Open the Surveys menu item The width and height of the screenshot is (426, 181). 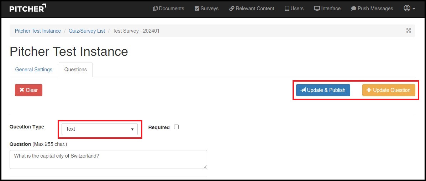pos(206,9)
